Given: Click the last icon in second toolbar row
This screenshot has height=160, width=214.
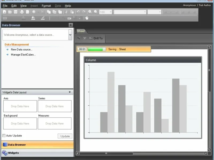Looking at the screenshot, I should coord(87,18).
